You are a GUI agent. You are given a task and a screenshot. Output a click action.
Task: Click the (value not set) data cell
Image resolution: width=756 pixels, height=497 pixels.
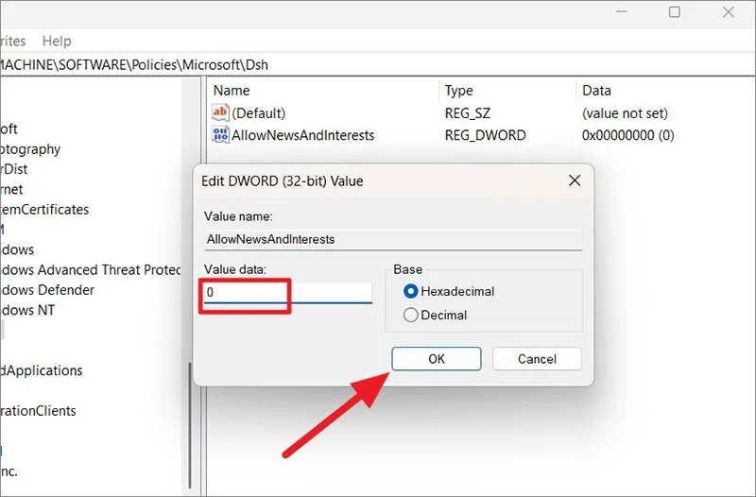pos(625,113)
